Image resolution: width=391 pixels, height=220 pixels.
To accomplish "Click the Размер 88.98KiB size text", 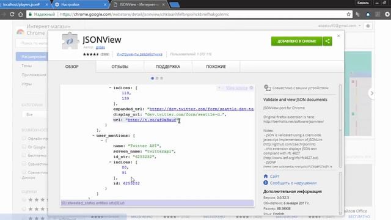I will (277, 208).
